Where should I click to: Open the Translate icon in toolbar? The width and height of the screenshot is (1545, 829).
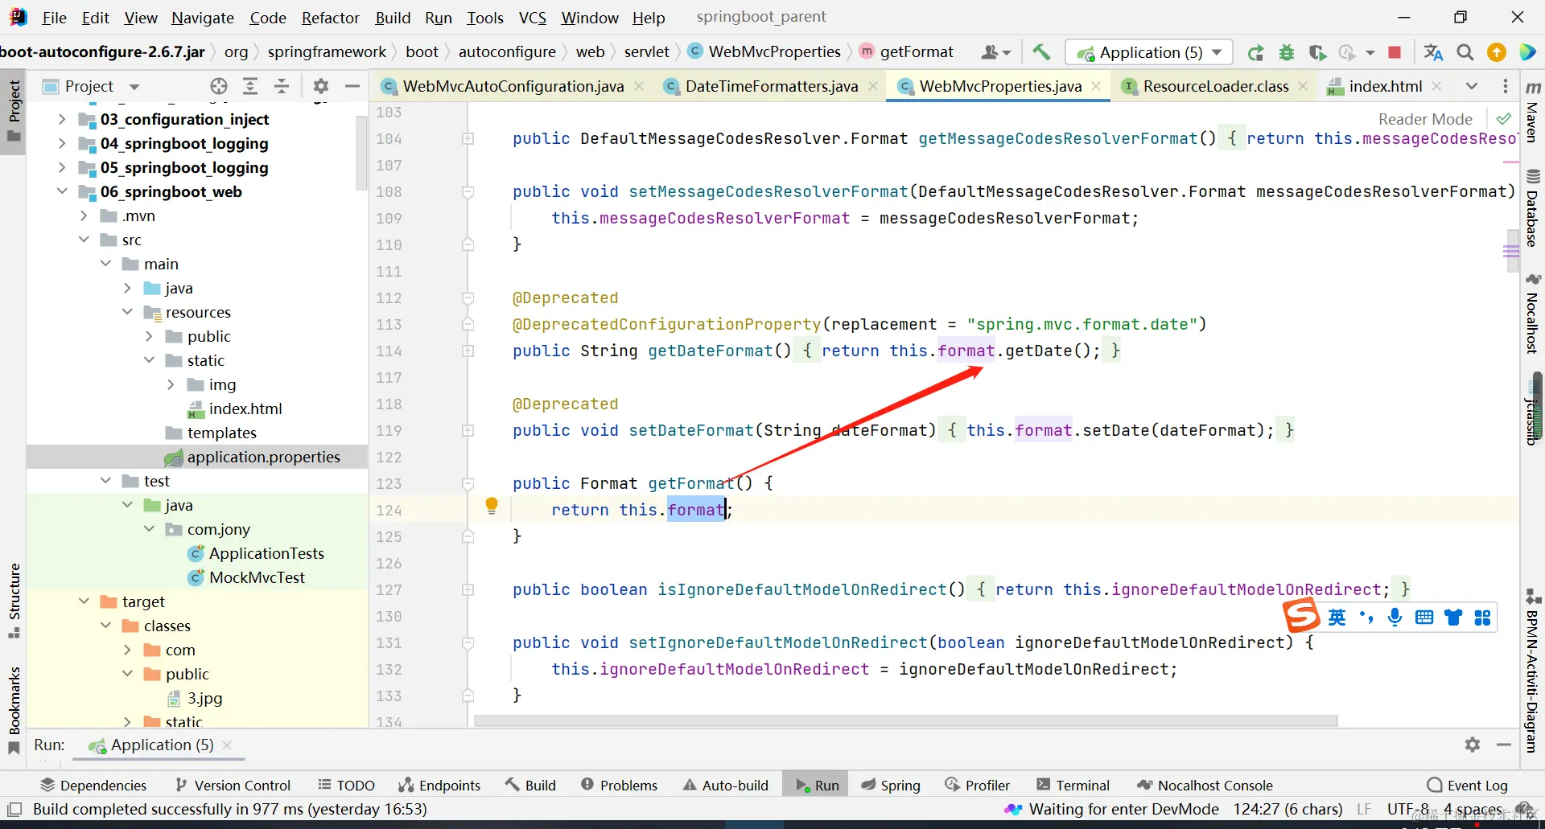[1433, 52]
